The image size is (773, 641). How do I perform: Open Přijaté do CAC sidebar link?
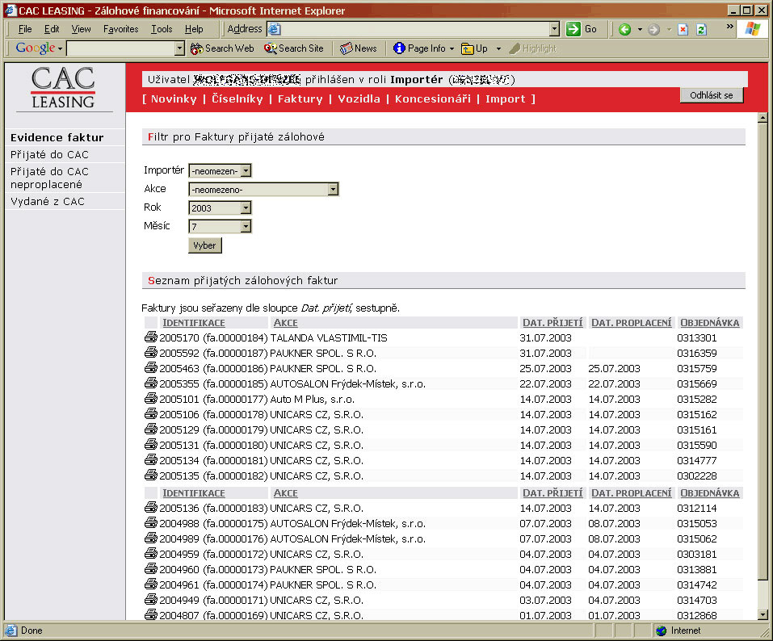pyautogui.click(x=49, y=155)
